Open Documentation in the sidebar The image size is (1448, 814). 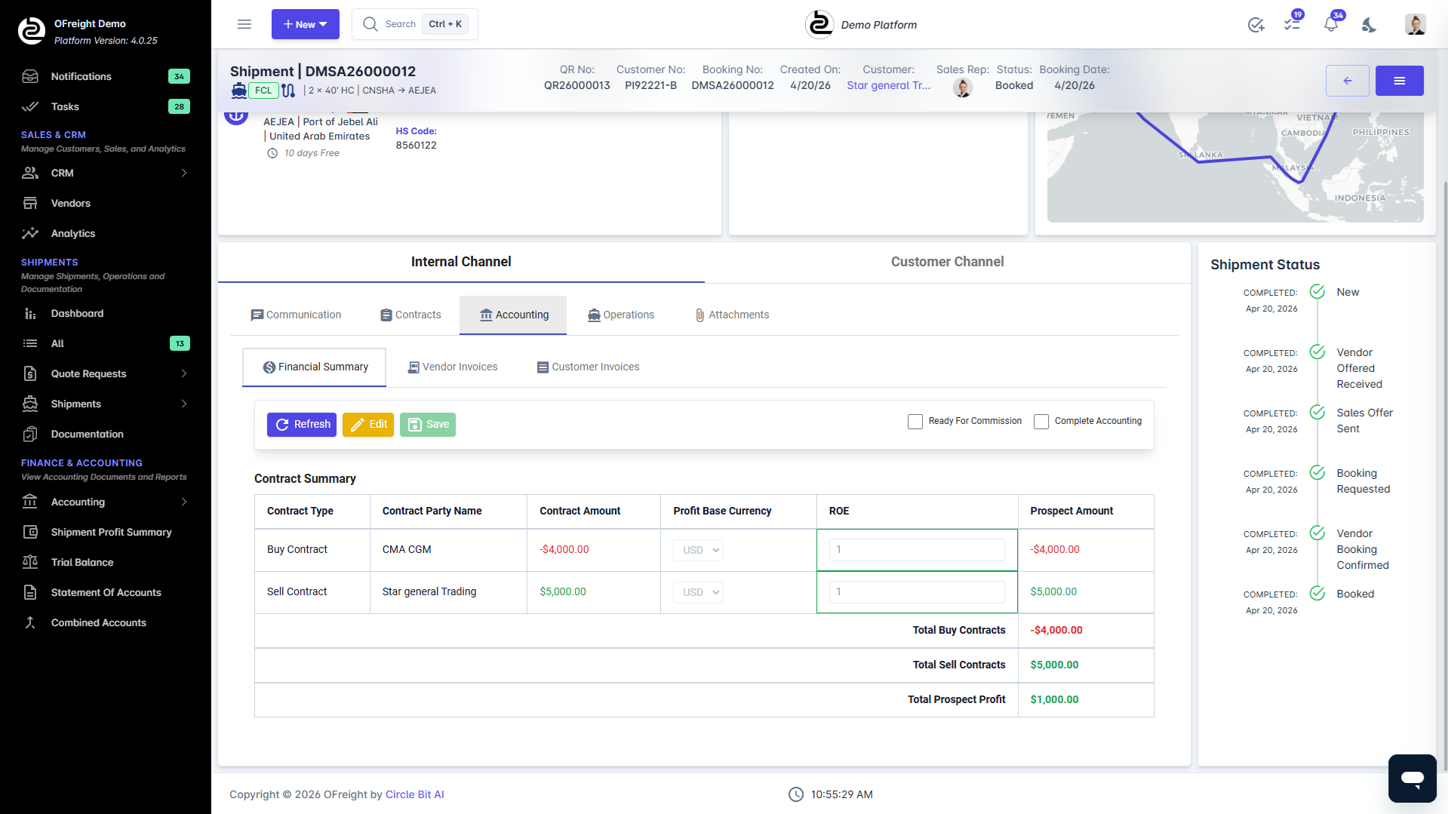[x=106, y=434]
